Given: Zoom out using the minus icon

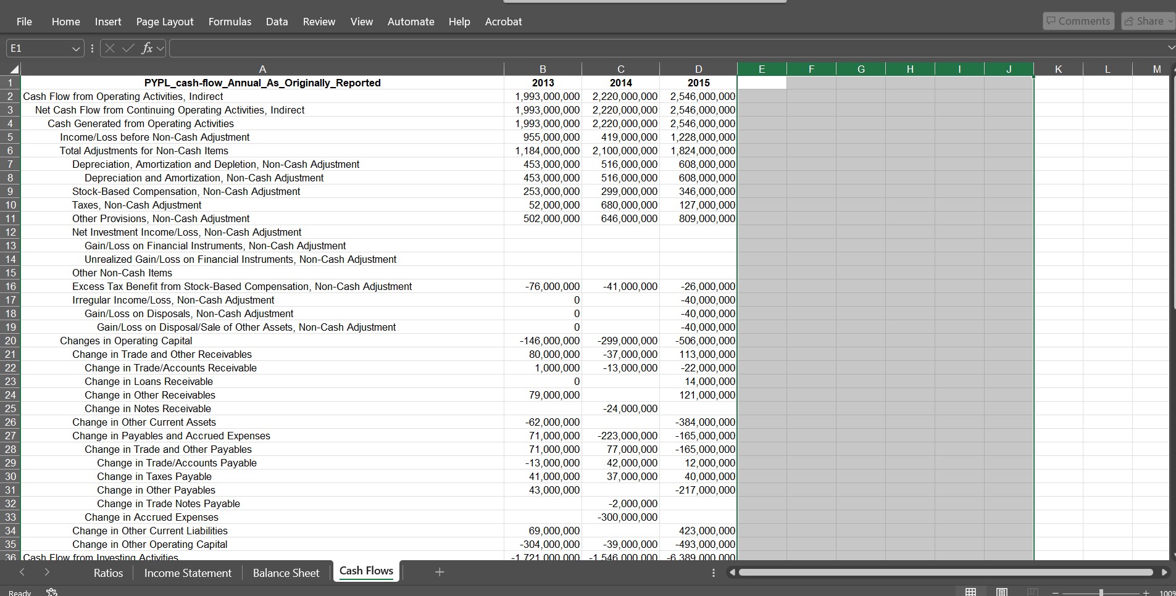Looking at the screenshot, I should point(1056,593).
